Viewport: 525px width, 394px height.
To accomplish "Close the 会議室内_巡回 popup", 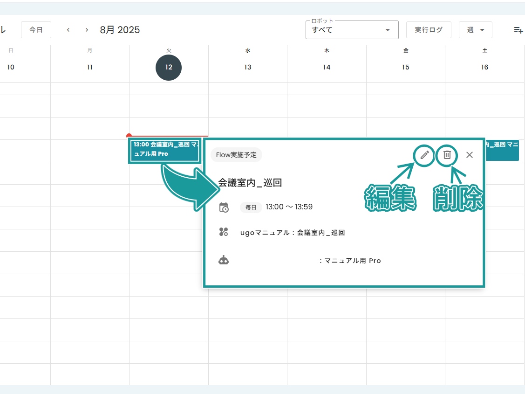I will (470, 155).
